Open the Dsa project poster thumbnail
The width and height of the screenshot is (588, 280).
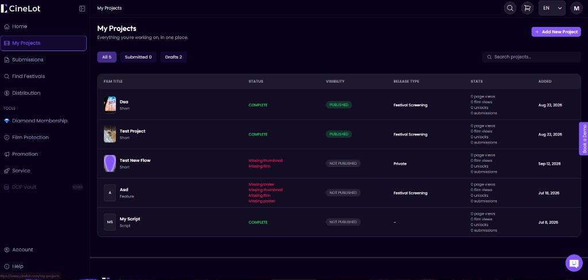110,105
